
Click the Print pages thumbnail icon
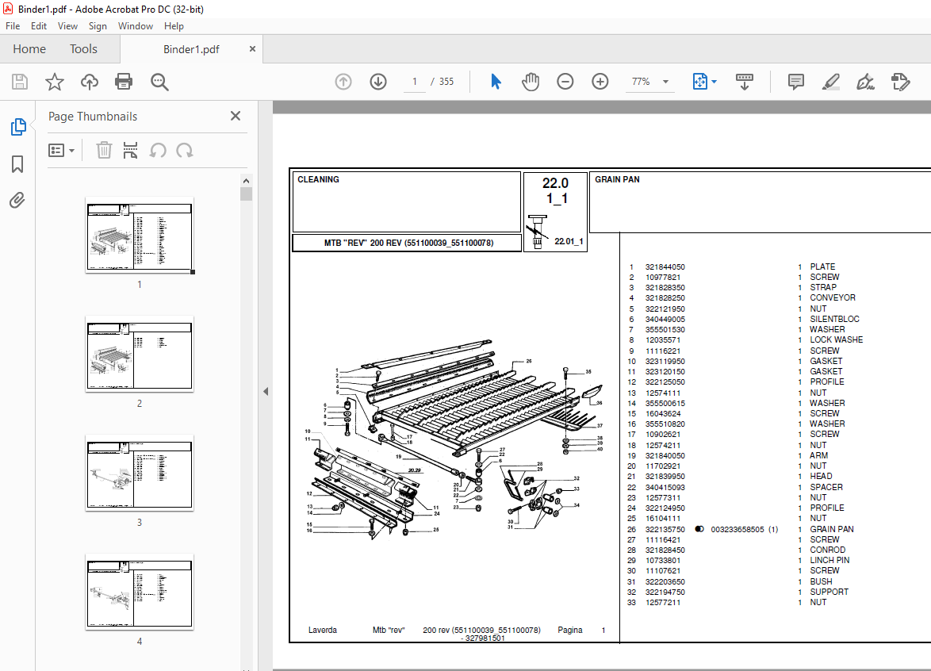coord(130,150)
